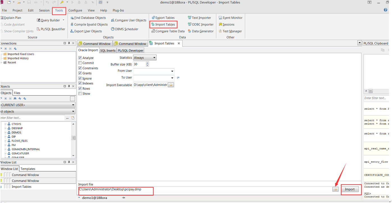Open the Statistics dropdown set to Always

(145, 58)
